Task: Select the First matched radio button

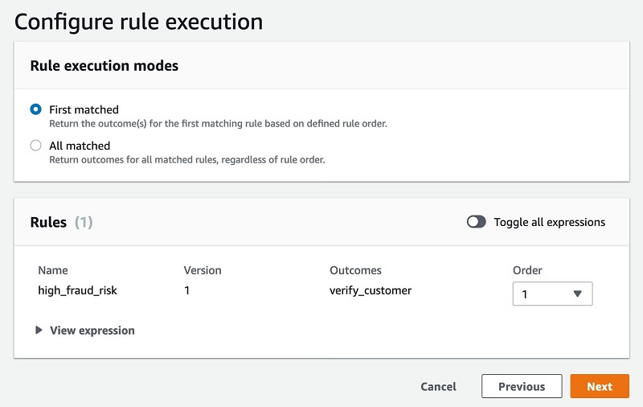Action: [x=35, y=109]
